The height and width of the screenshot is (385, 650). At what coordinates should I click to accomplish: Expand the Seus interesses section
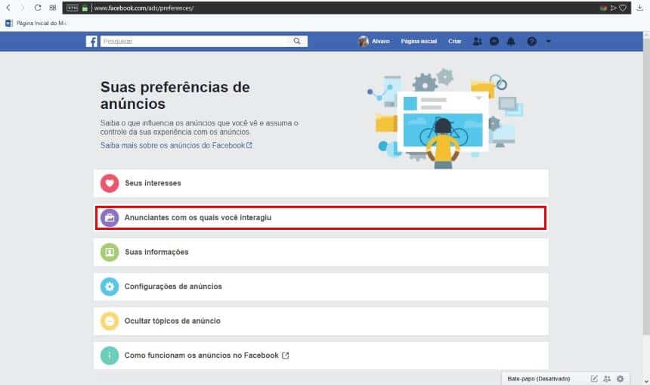click(321, 183)
